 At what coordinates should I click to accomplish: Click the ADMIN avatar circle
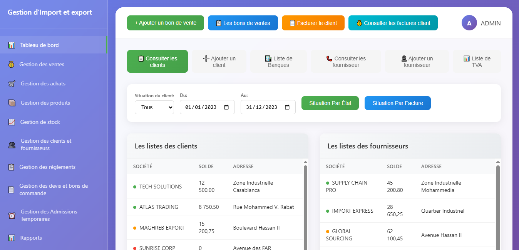[469, 23]
